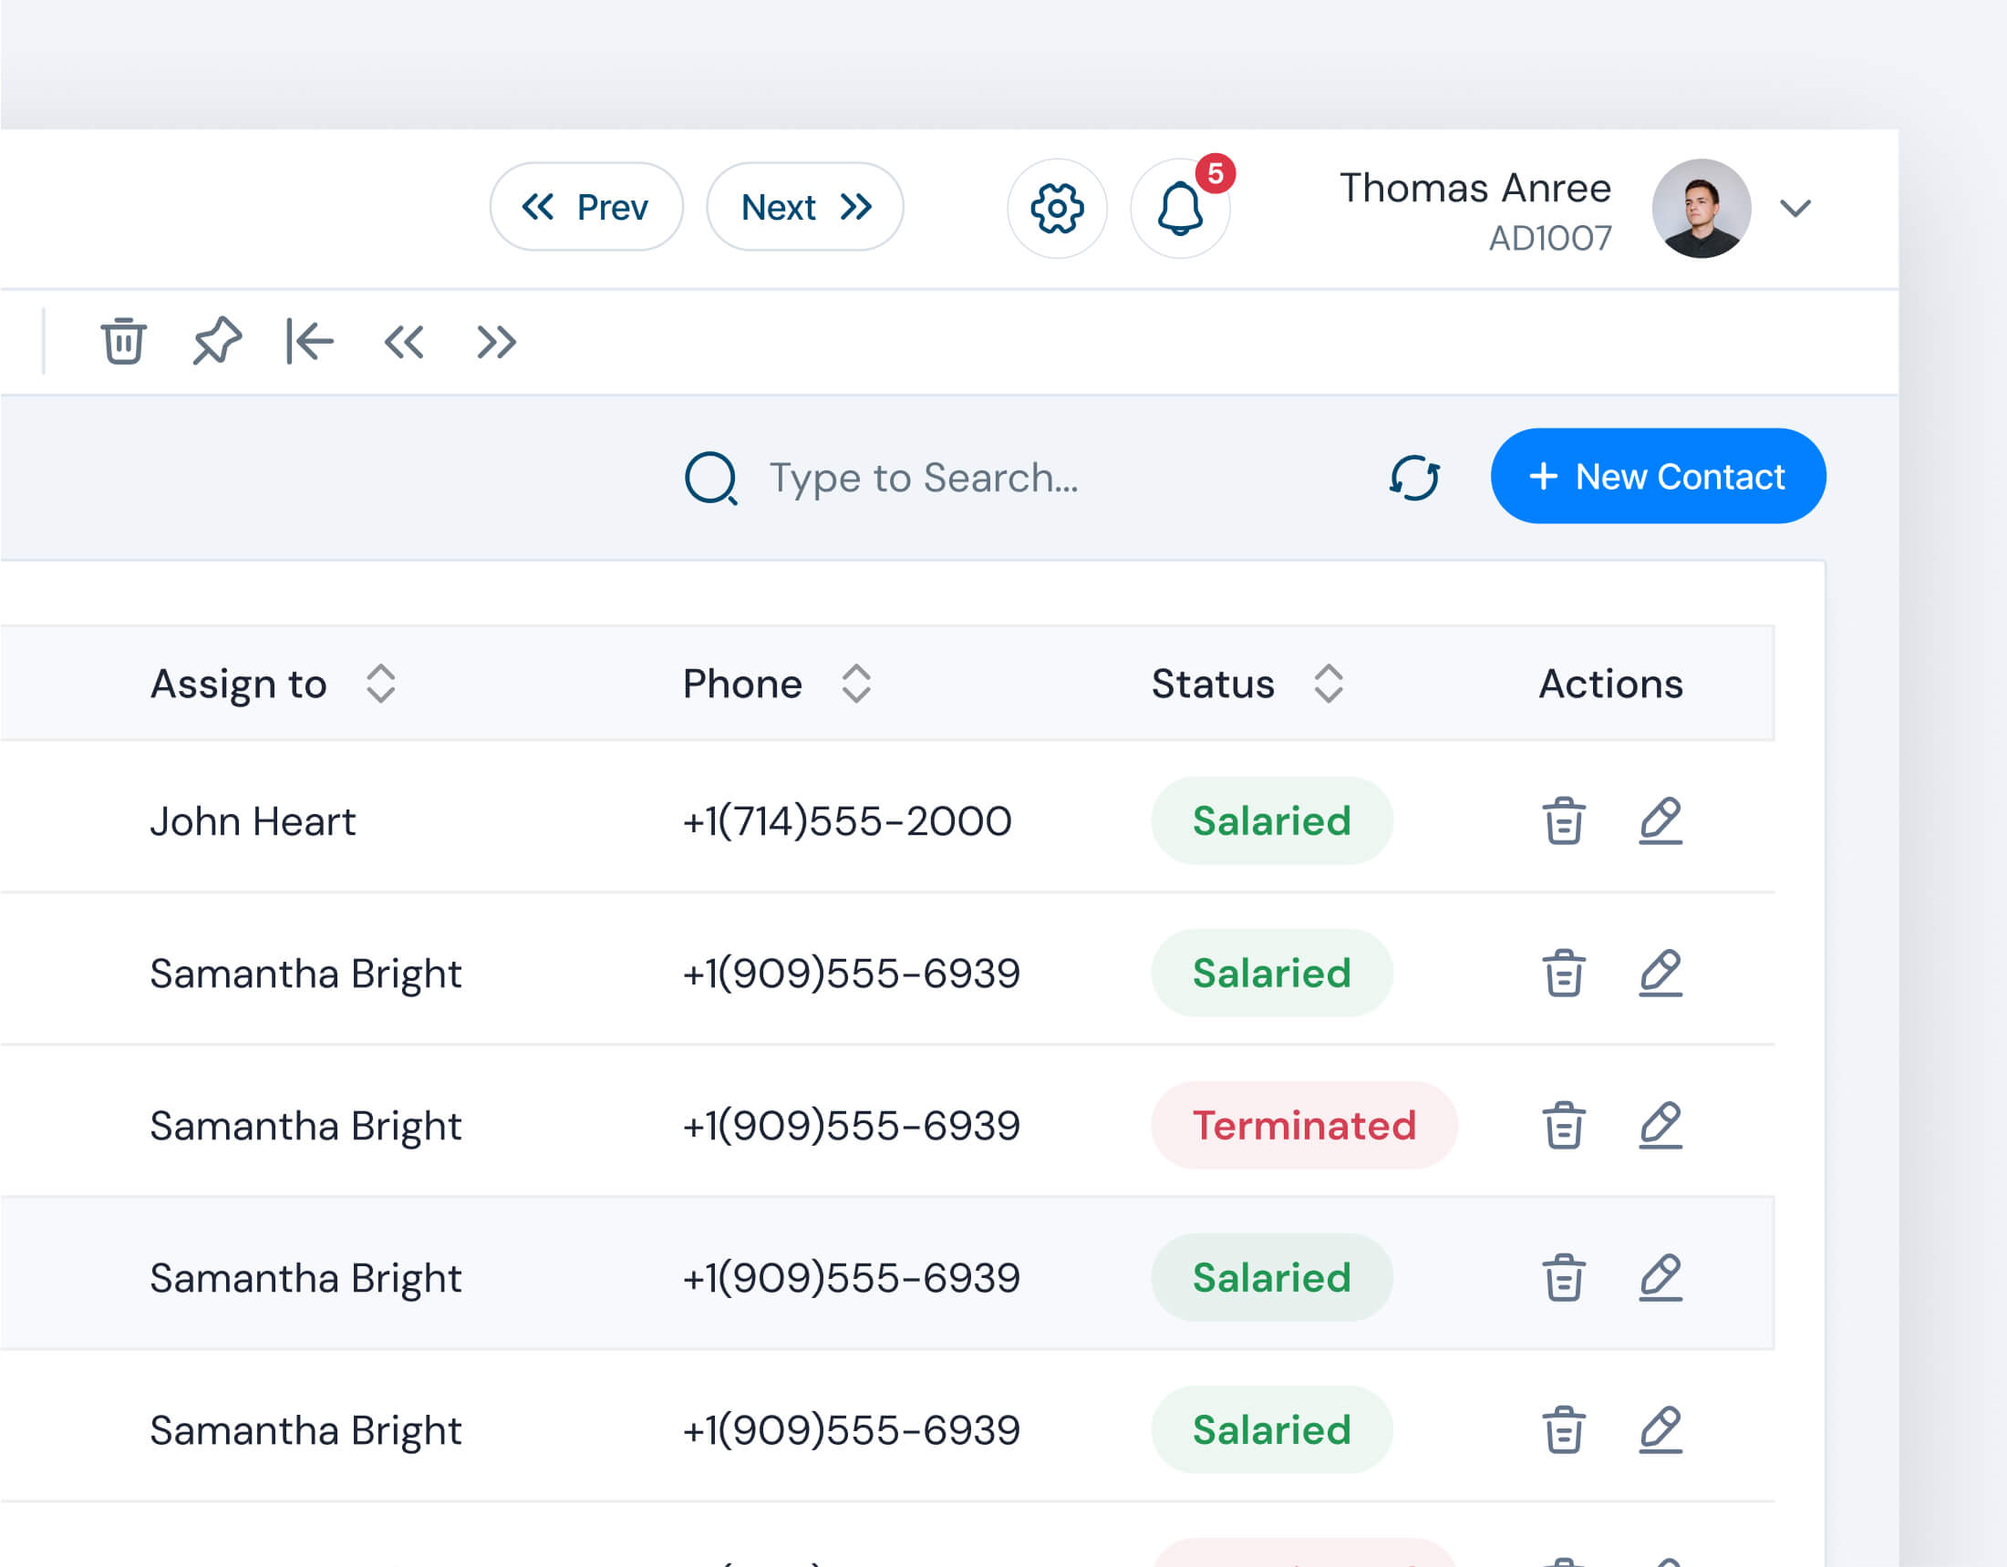Screen dimensions: 2007x1567
Task: Toggle sorting on the Phone column
Action: (x=855, y=684)
